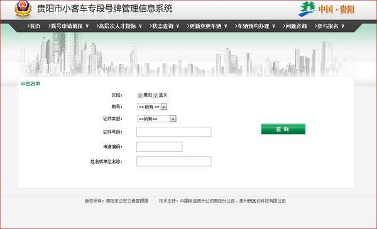Click the site title 贵阳市小客车专段号牌管理信息系统
377x229 pixels.
105,9
